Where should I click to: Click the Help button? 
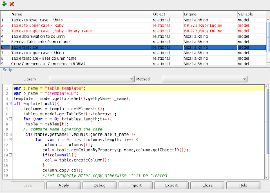[243, 185]
